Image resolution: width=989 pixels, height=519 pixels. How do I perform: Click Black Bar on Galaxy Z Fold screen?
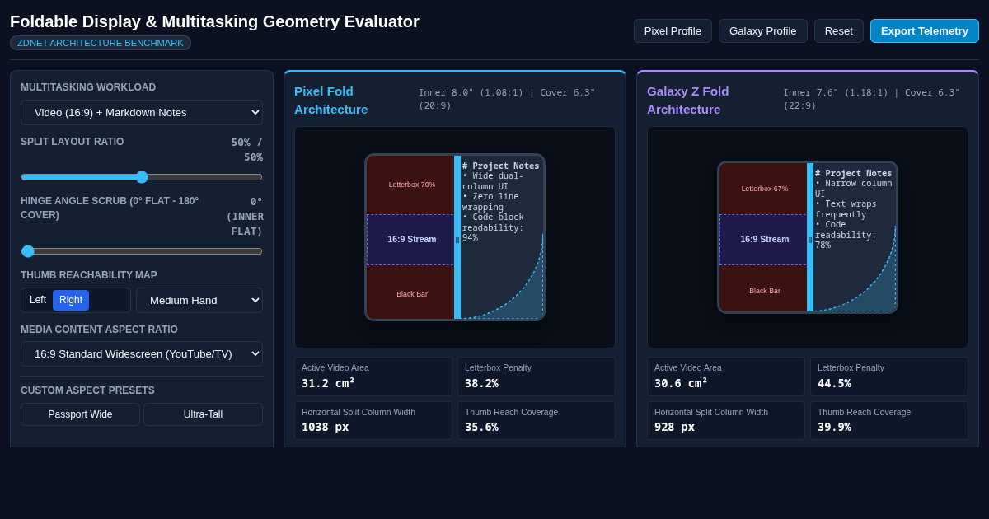(763, 289)
